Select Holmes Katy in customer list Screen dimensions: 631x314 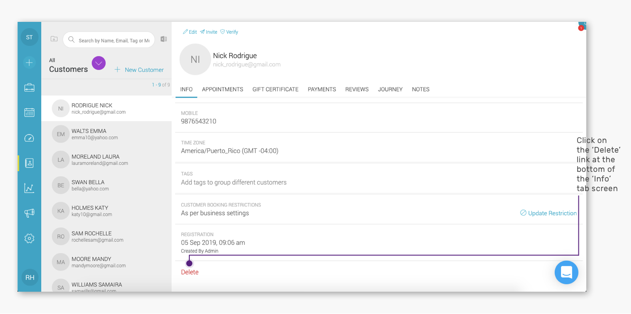[x=106, y=211]
